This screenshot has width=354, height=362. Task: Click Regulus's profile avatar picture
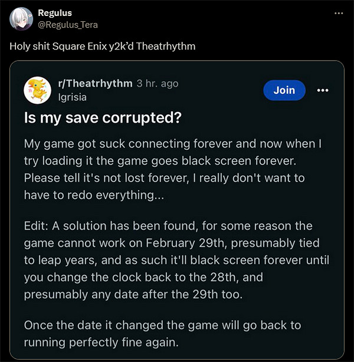pos(21,19)
